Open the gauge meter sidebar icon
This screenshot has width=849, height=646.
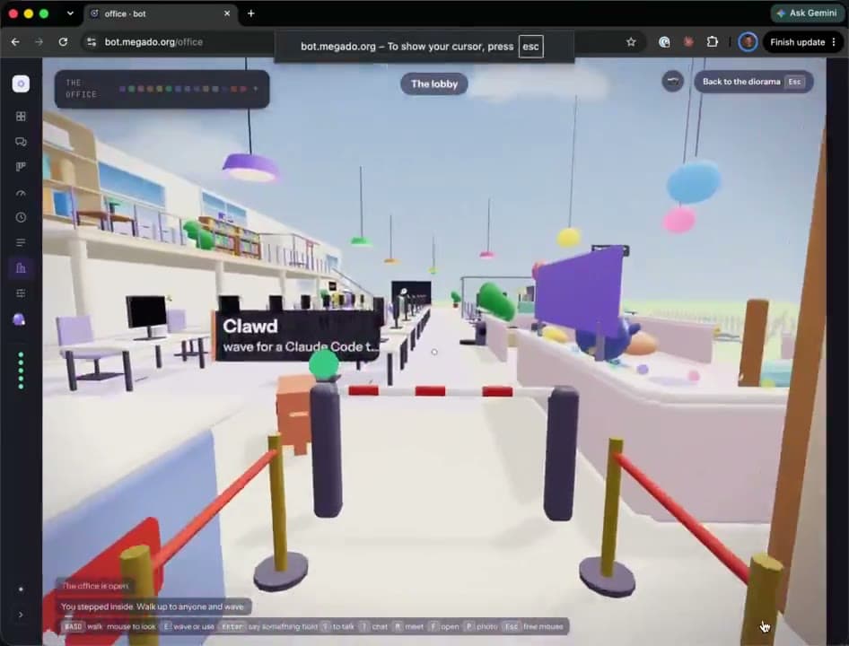point(21,192)
